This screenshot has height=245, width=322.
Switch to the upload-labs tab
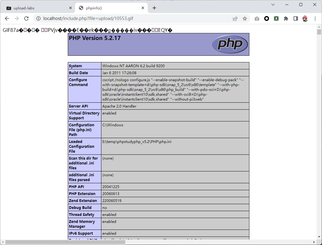[36, 8]
